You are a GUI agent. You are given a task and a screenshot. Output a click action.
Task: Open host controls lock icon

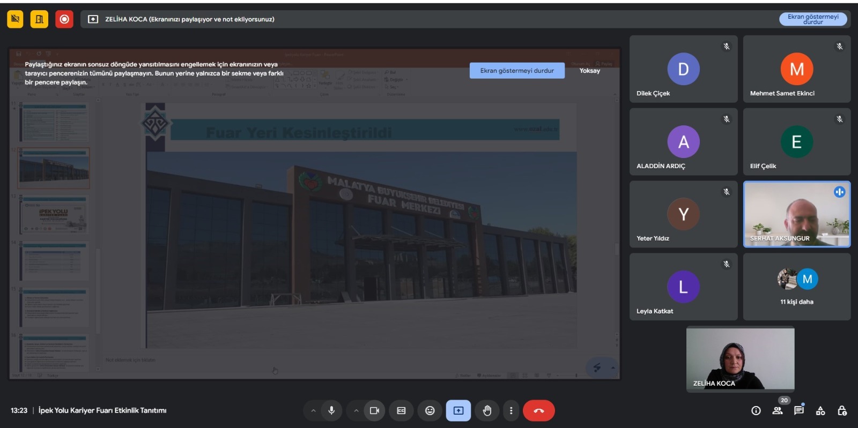click(842, 411)
